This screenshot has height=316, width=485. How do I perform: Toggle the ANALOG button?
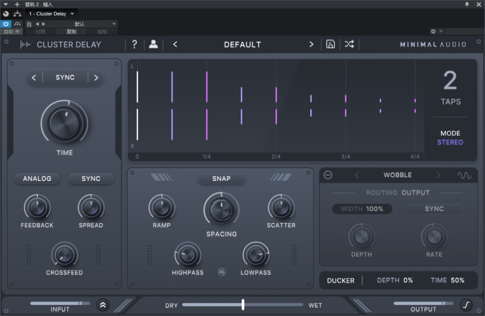coord(37,179)
